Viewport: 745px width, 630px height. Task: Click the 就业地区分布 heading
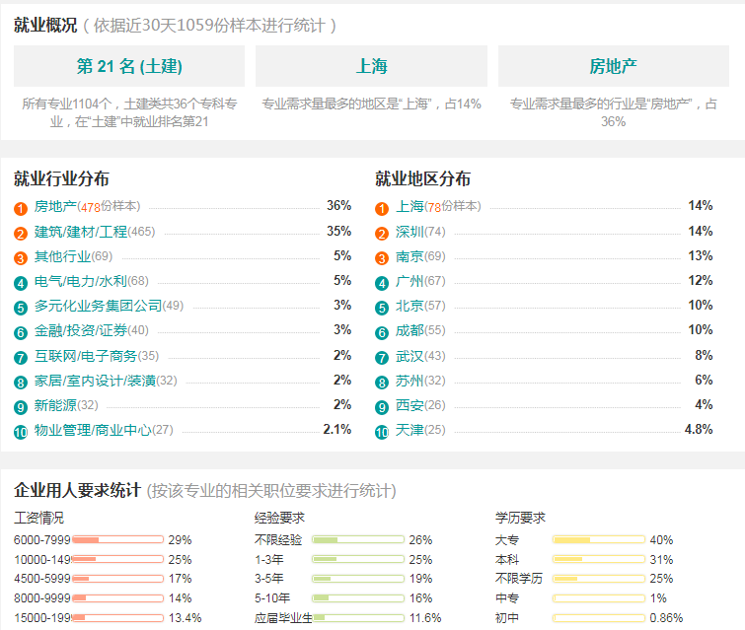pyautogui.click(x=423, y=179)
